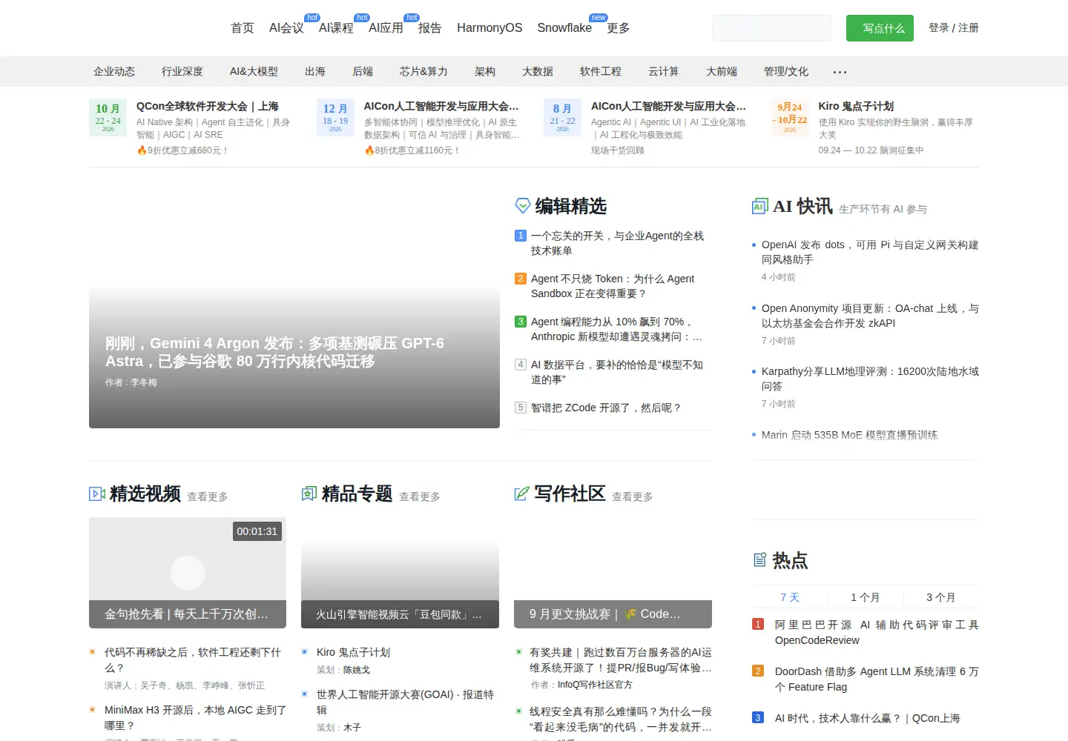
Task: Open Snowflake in the top navigation
Action: (x=564, y=28)
